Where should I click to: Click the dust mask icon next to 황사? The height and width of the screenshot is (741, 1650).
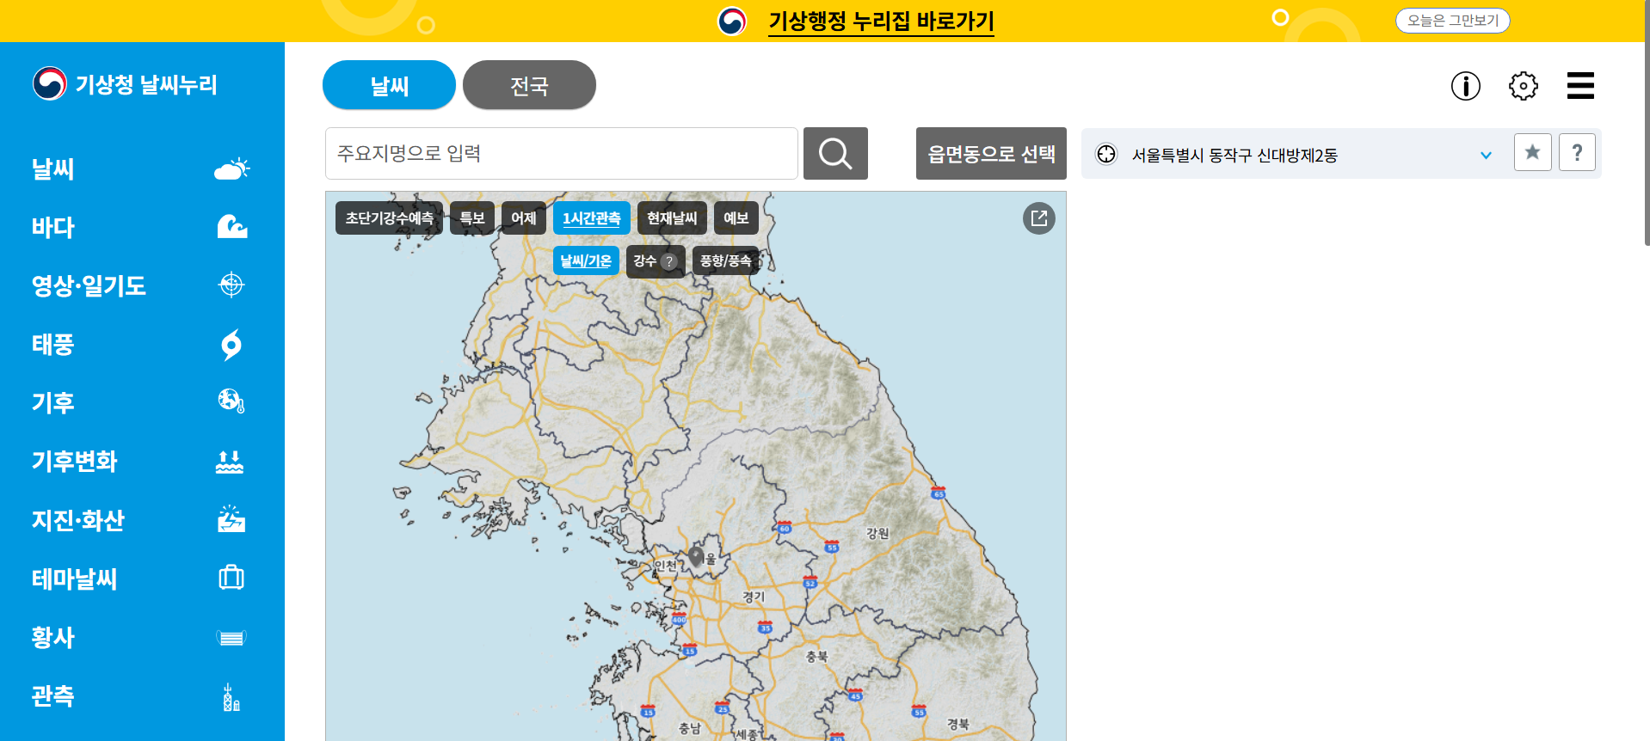click(231, 638)
